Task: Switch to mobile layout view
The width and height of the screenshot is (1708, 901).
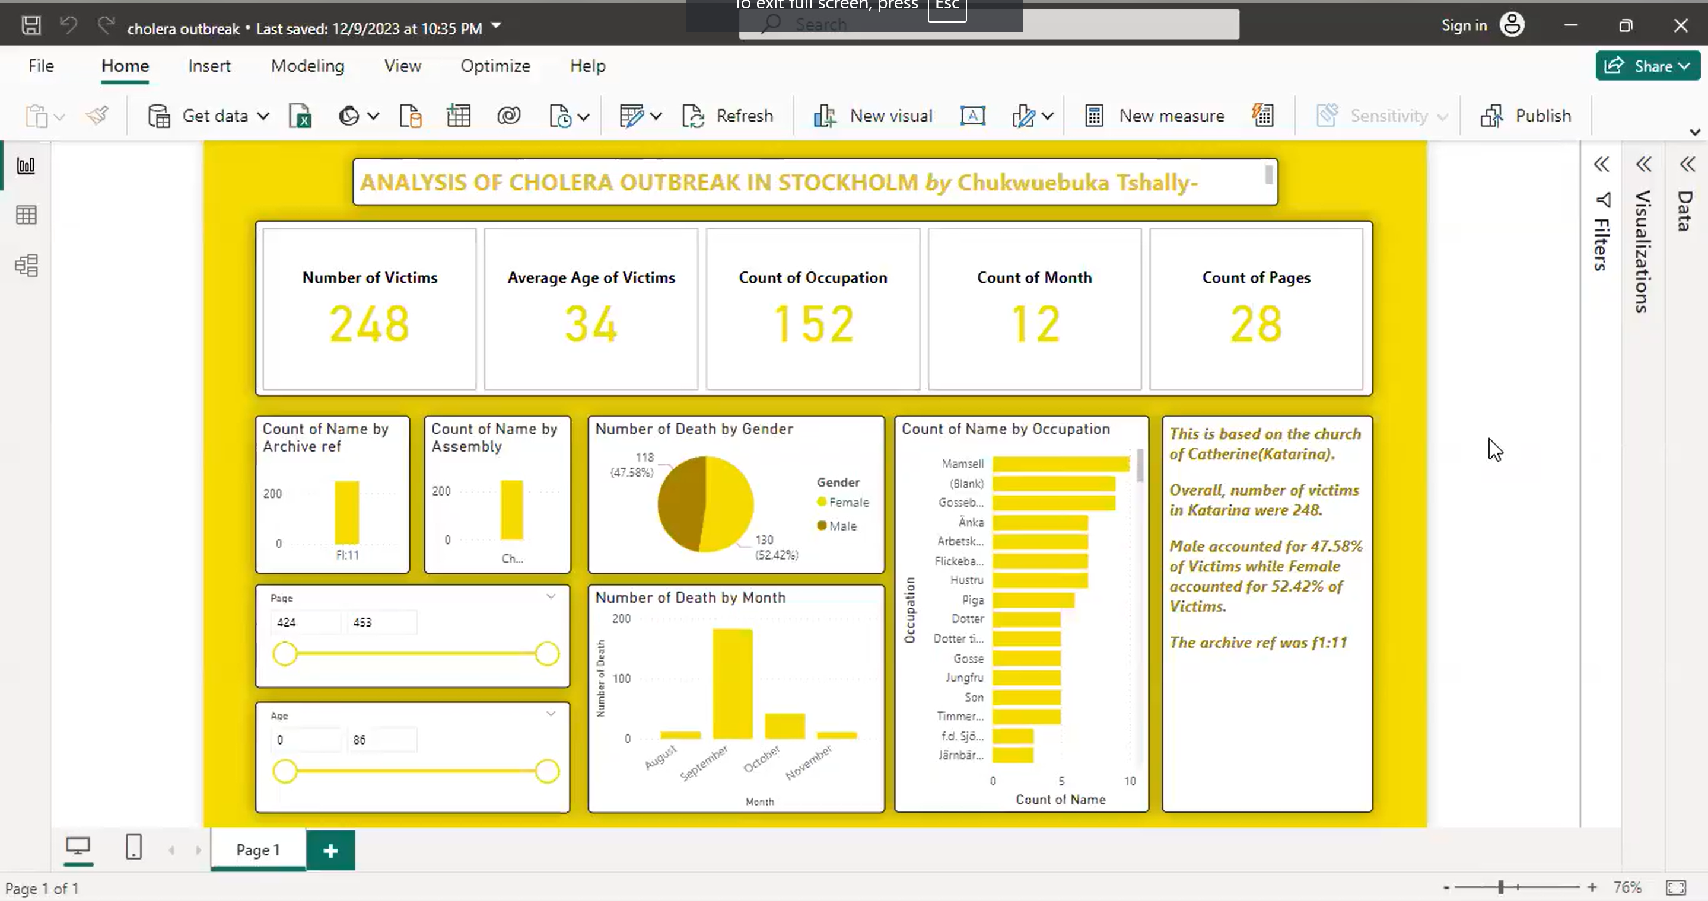Action: click(x=133, y=847)
